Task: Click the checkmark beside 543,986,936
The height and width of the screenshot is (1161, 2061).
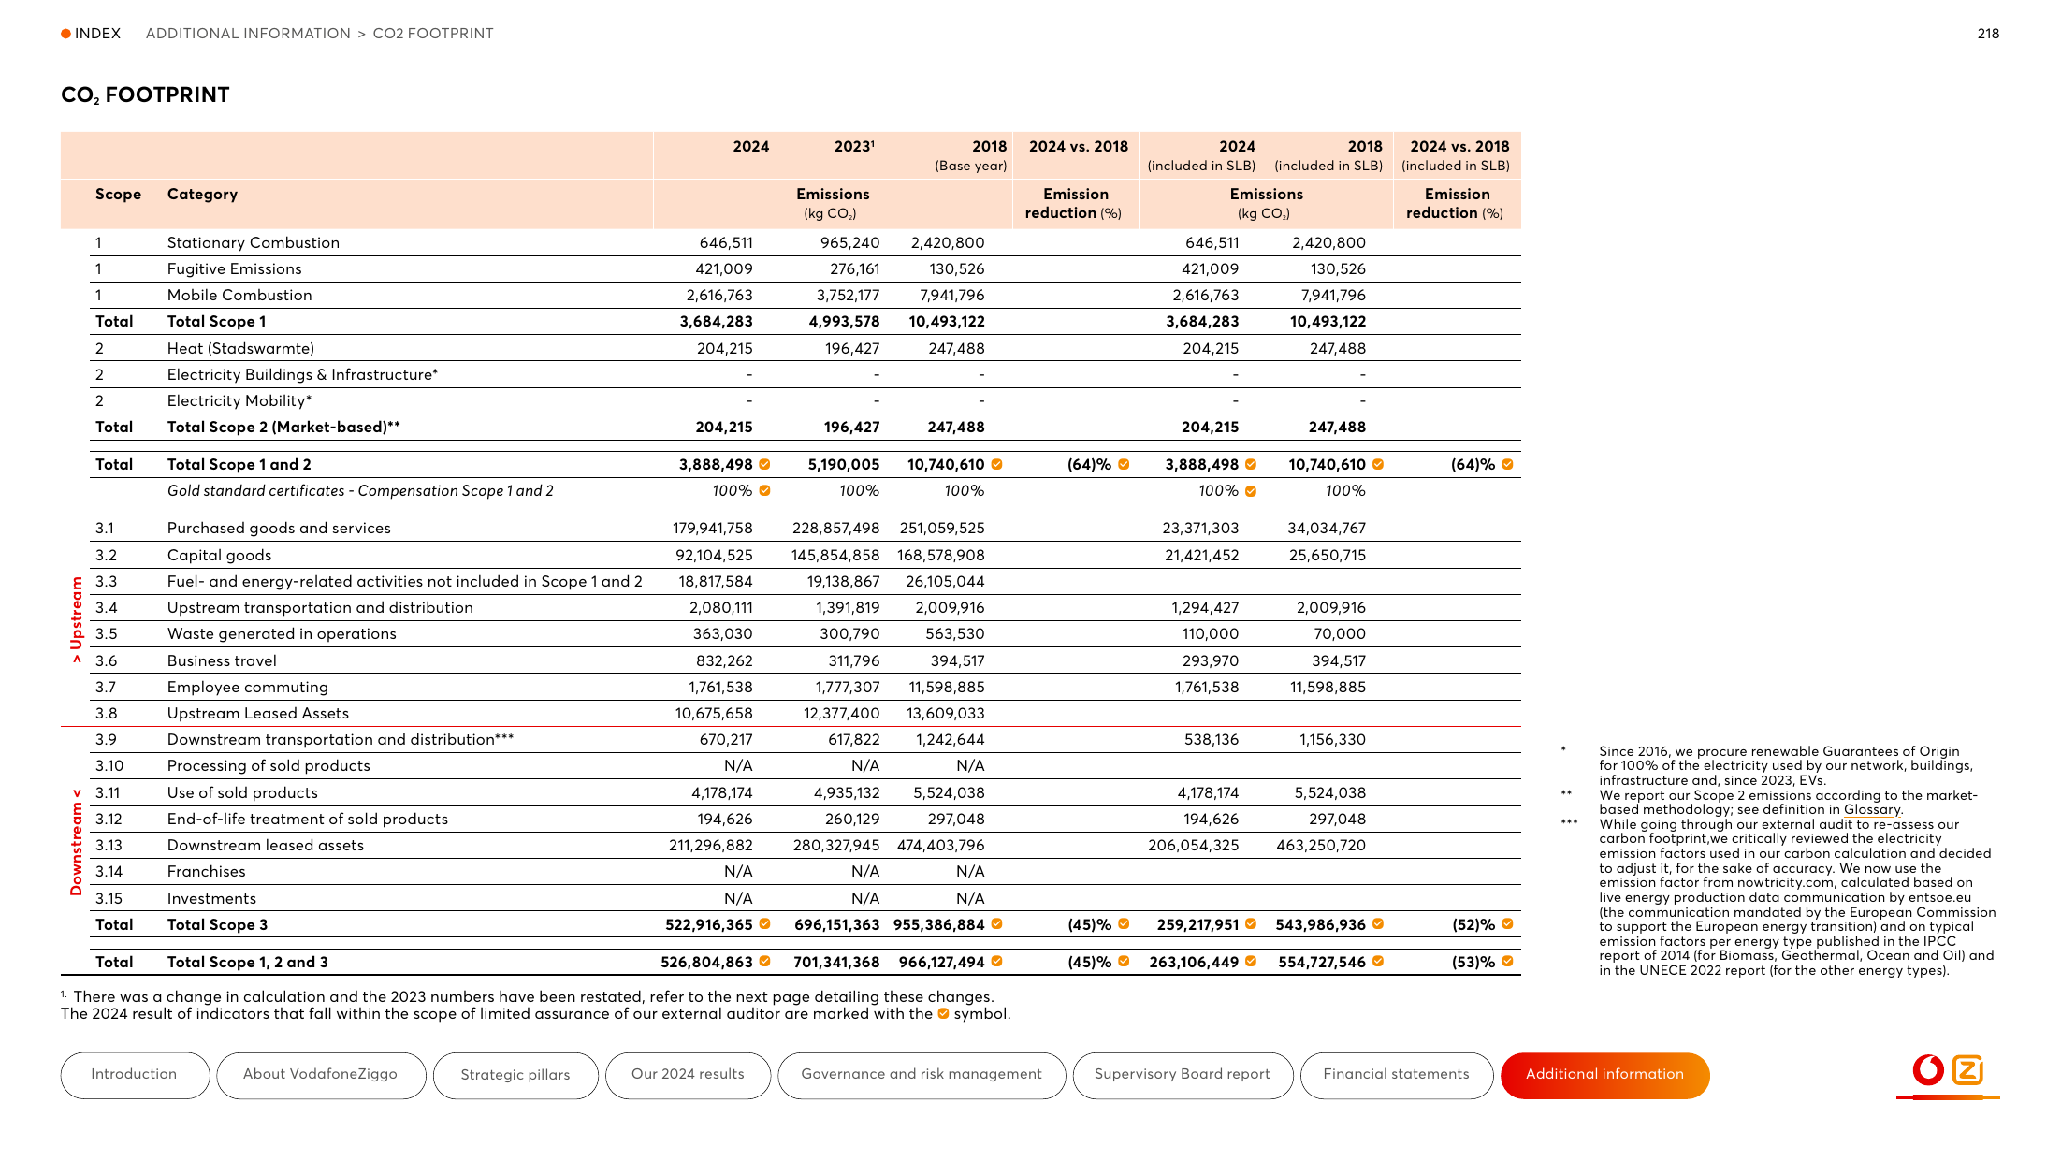Action: pos(1378,924)
